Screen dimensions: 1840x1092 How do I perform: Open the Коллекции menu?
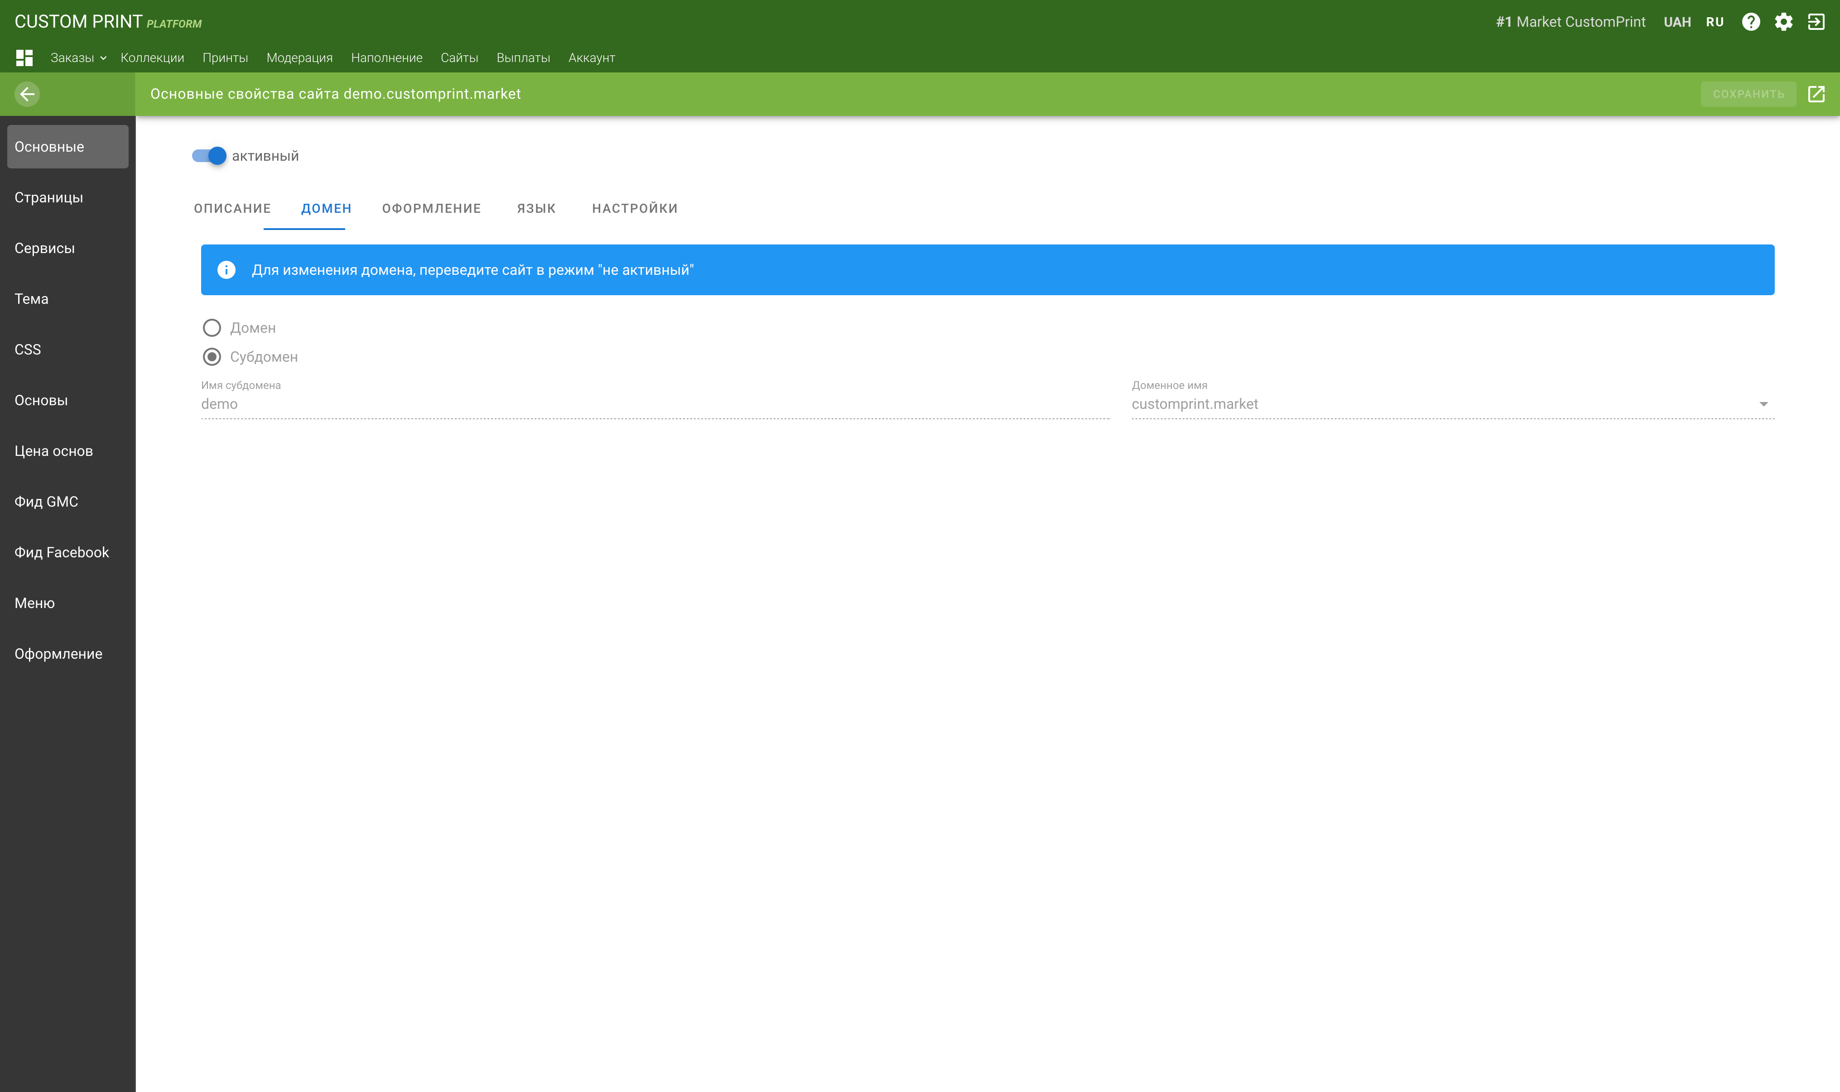(x=152, y=57)
